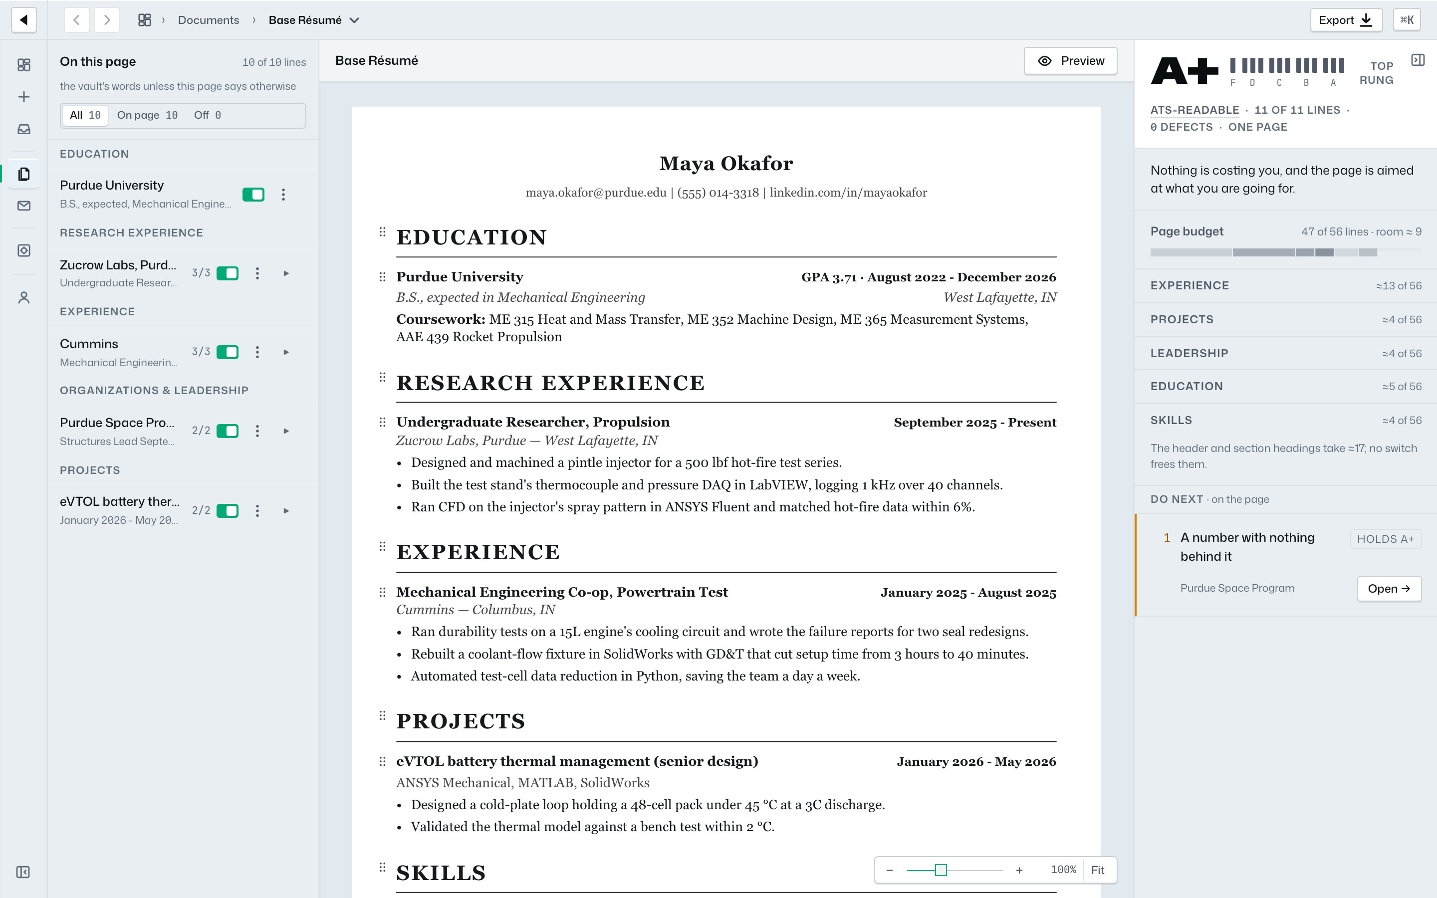This screenshot has width=1437, height=898.
Task: Click the Export button
Action: coord(1346,20)
